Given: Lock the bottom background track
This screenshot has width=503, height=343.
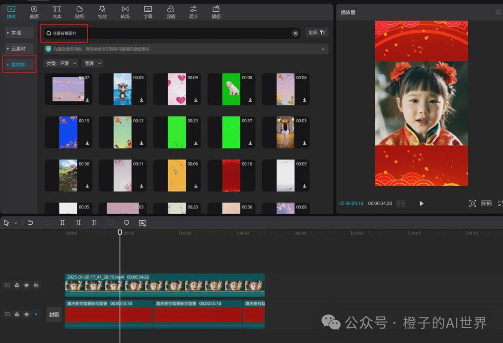Looking at the screenshot, I should (17, 314).
